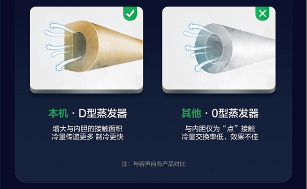Viewport: 307px width, 189px height.
Task: Click the 其他 green label
Action: point(191,113)
